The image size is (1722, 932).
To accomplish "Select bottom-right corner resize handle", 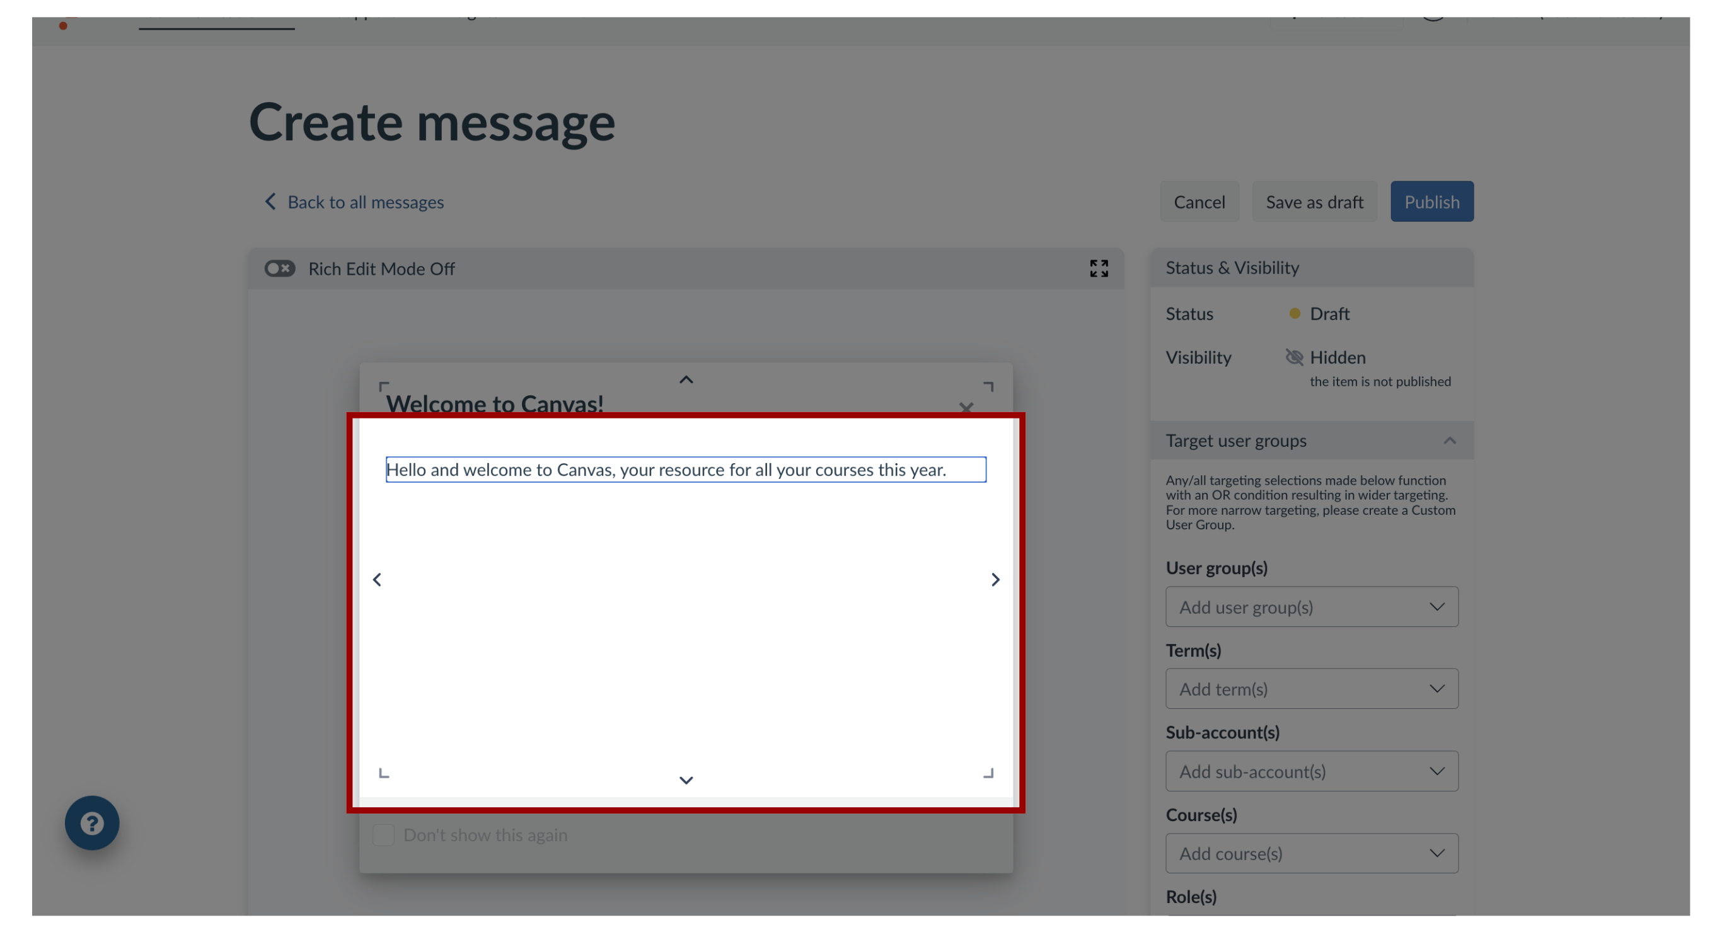I will [988, 773].
